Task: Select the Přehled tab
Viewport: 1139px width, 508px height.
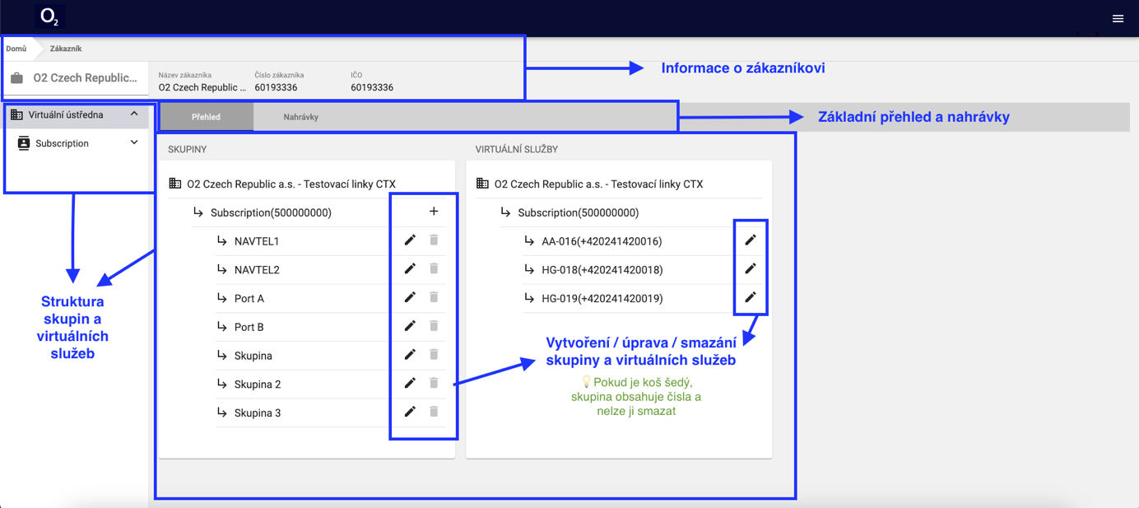Action: tap(206, 117)
